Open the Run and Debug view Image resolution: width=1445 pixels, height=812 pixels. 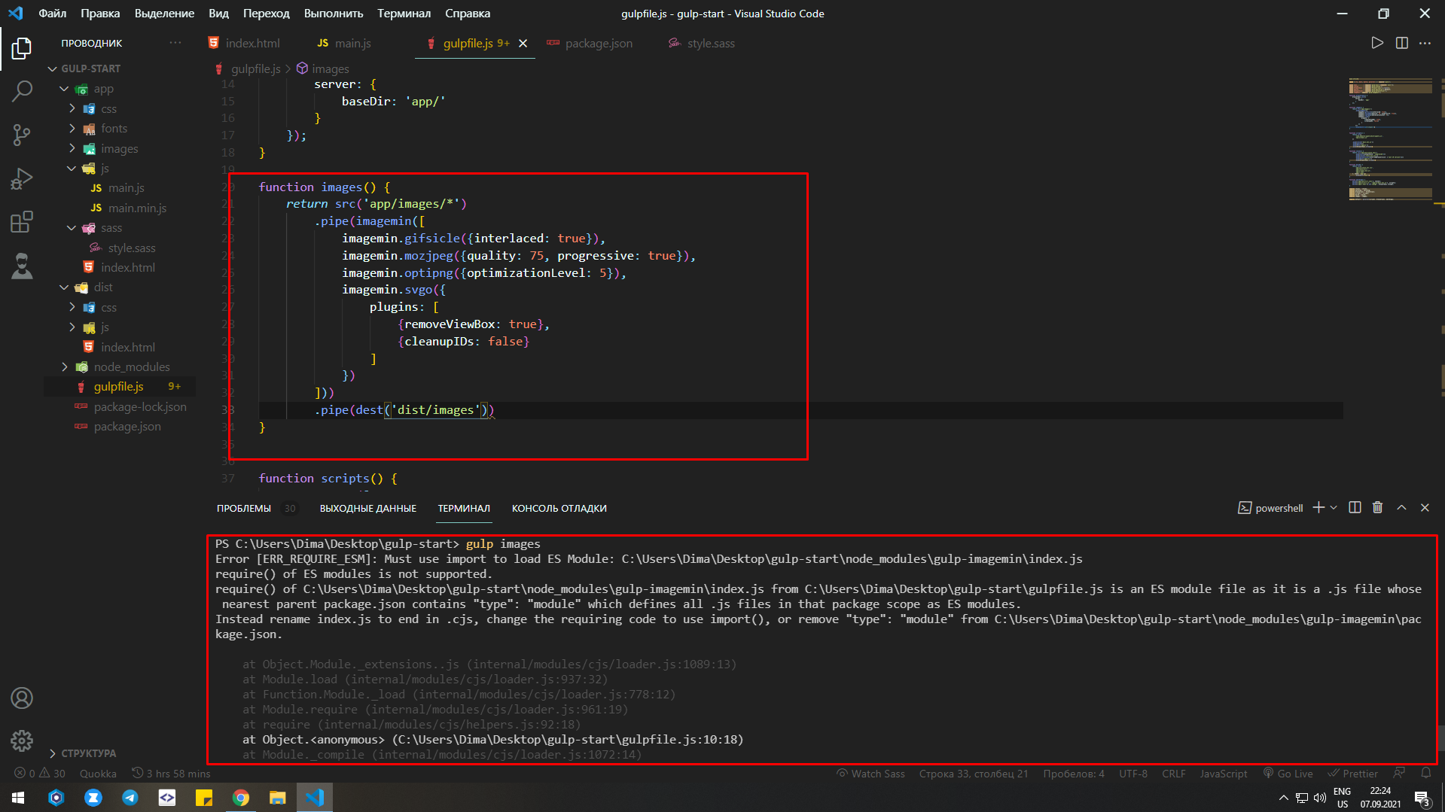click(x=22, y=178)
